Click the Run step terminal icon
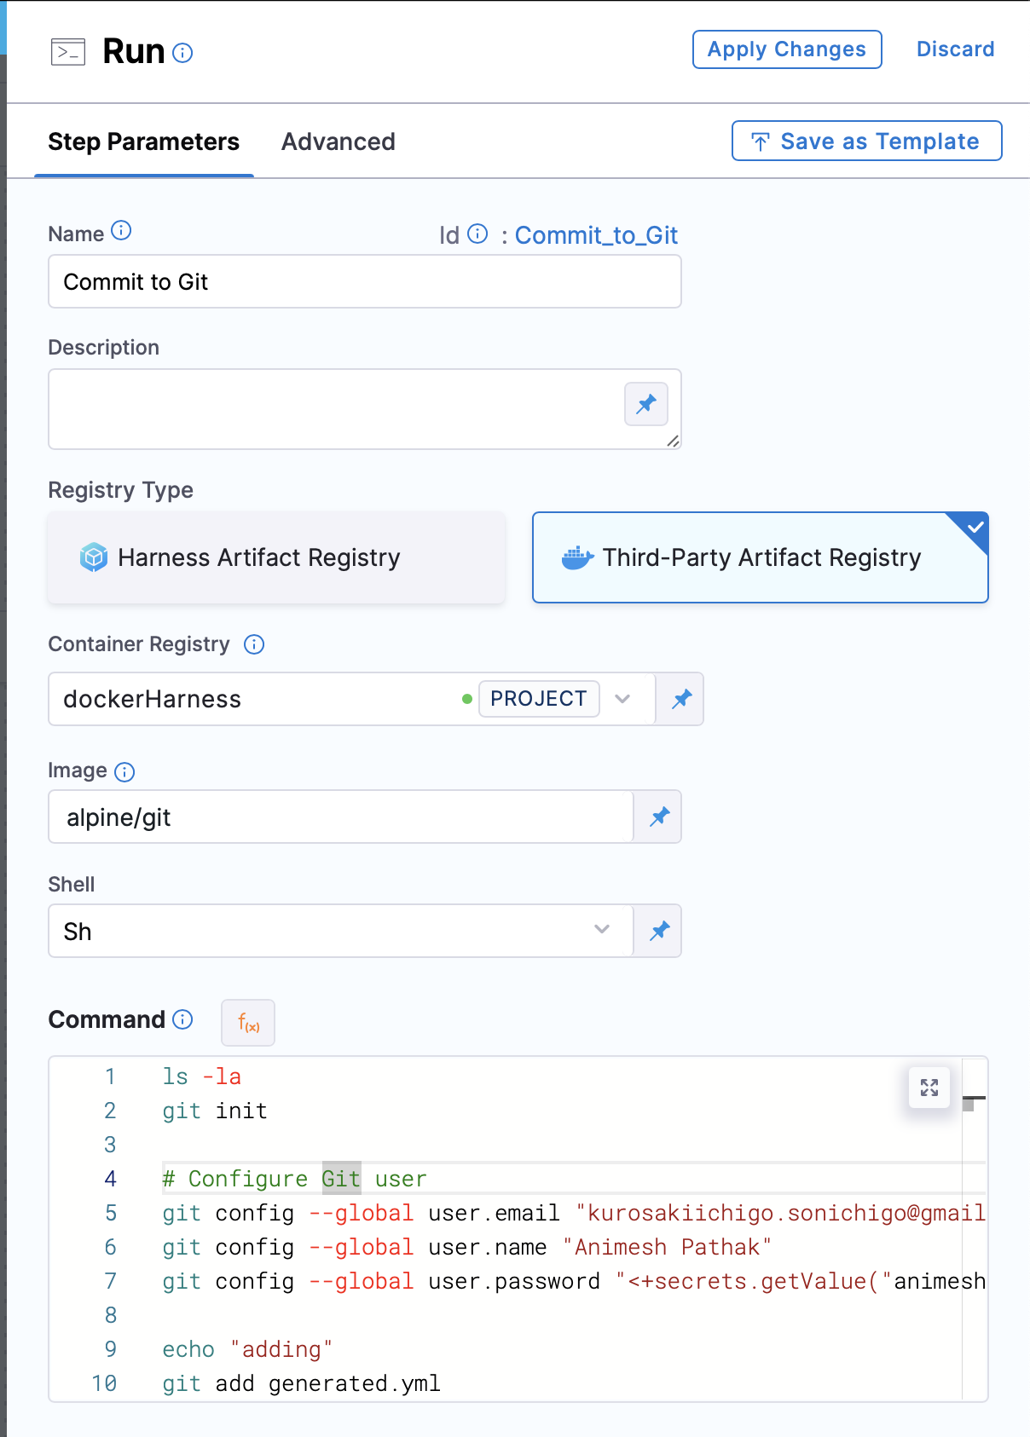This screenshot has height=1437, width=1030. click(69, 51)
